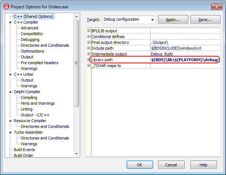The height and width of the screenshot is (175, 226).
Task: Select Hints and Warnings
Action: [38, 103]
